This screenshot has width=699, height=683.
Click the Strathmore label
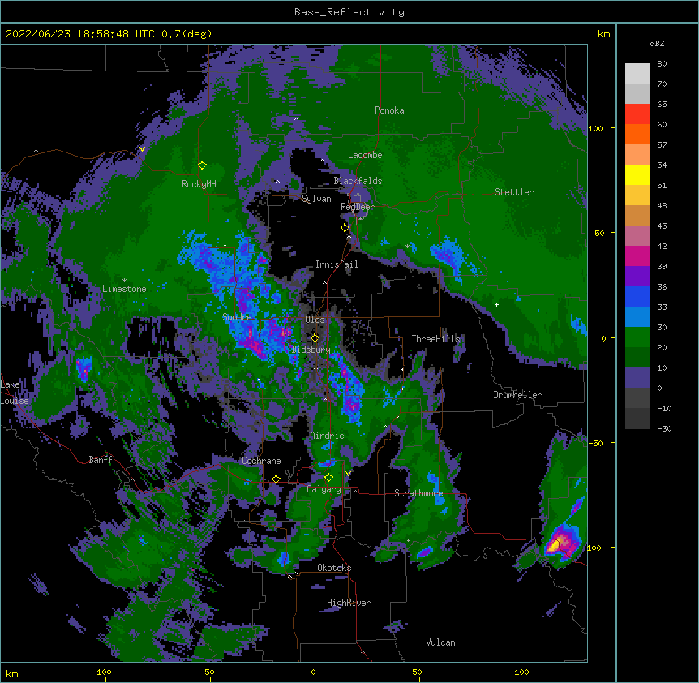418,493
